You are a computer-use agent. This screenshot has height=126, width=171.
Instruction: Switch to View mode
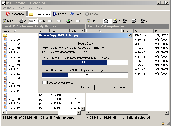[75, 14]
